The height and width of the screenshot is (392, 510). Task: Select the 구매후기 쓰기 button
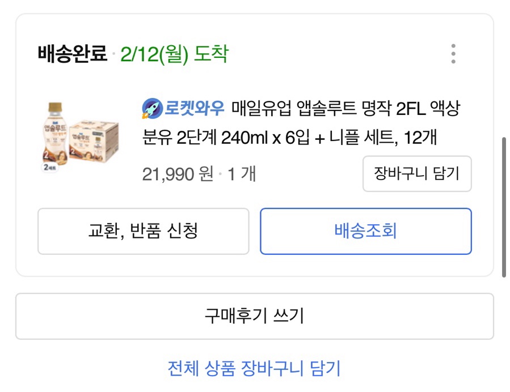click(x=254, y=316)
